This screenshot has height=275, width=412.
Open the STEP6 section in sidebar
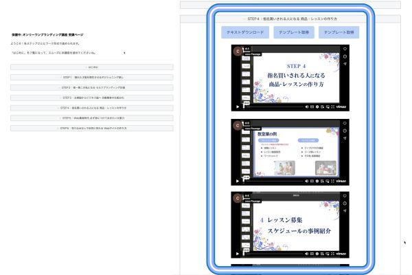(92, 128)
